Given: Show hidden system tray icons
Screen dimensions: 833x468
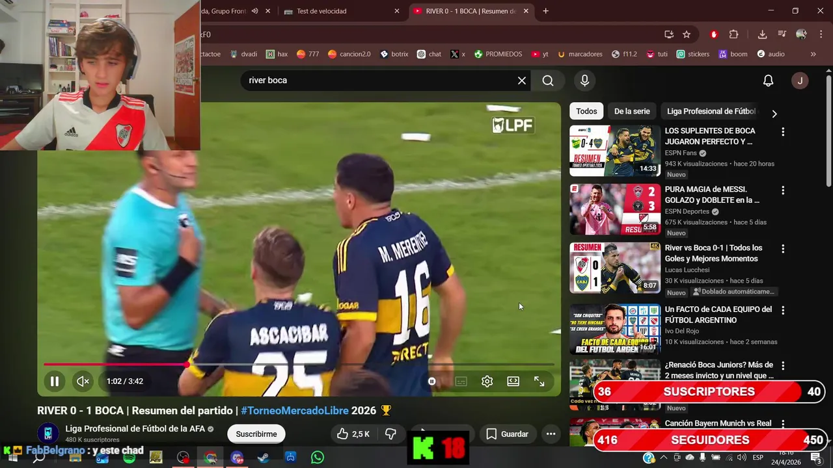Looking at the screenshot, I should (663, 458).
